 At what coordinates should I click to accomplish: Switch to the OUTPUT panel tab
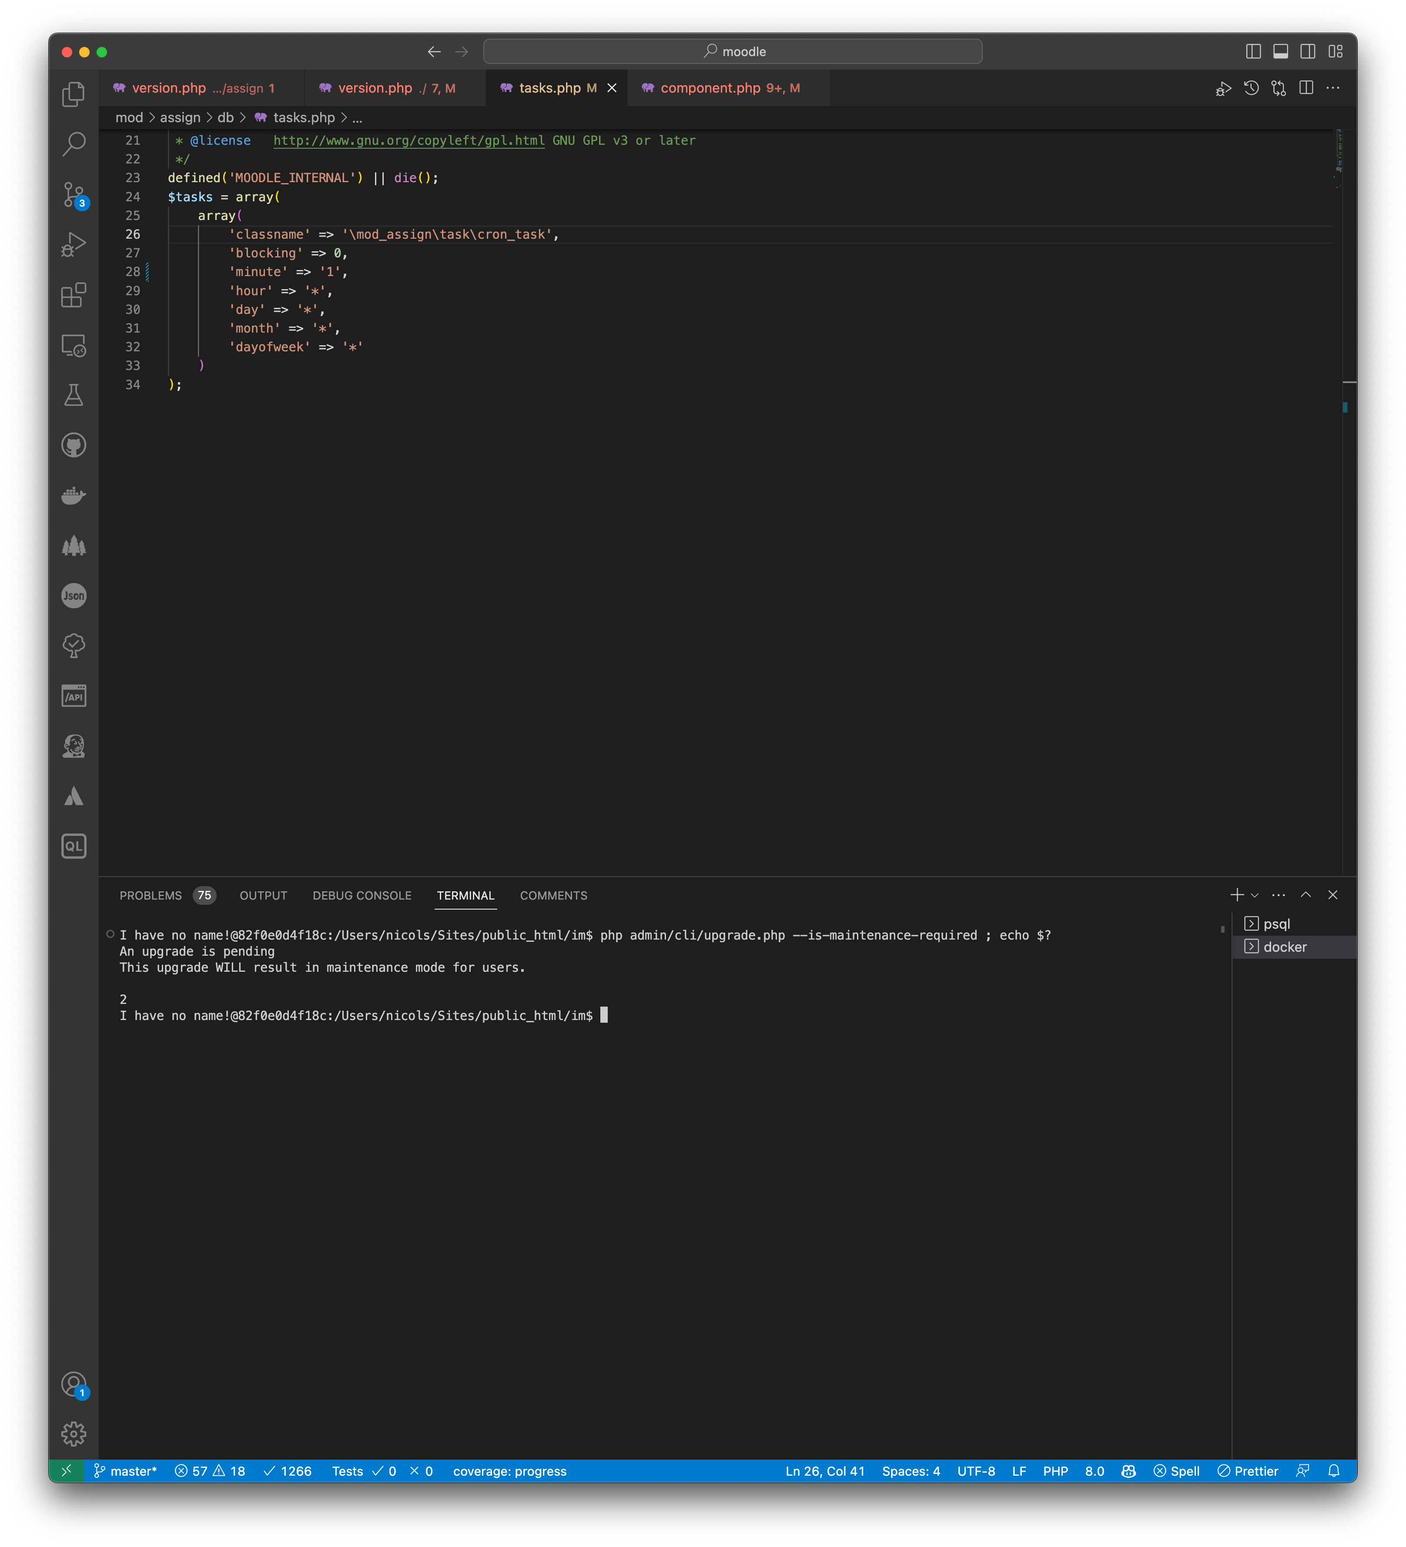(x=263, y=896)
